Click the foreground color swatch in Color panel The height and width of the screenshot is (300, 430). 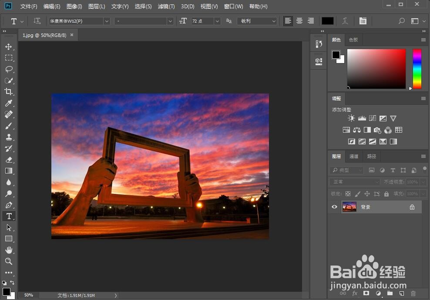click(x=336, y=55)
